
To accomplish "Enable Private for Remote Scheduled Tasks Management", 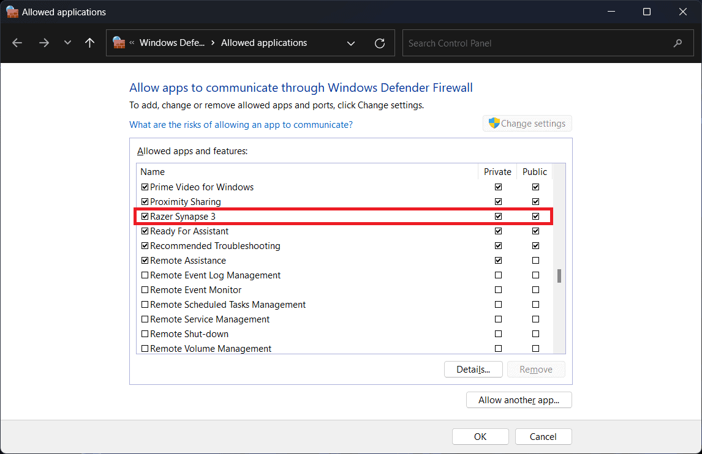I will pos(498,305).
